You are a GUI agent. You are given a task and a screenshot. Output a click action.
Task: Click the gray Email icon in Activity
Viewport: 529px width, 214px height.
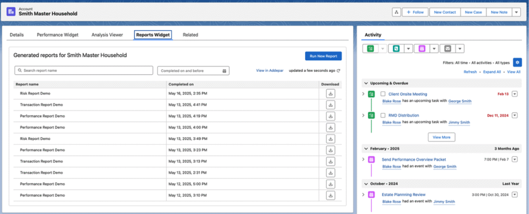point(447,48)
